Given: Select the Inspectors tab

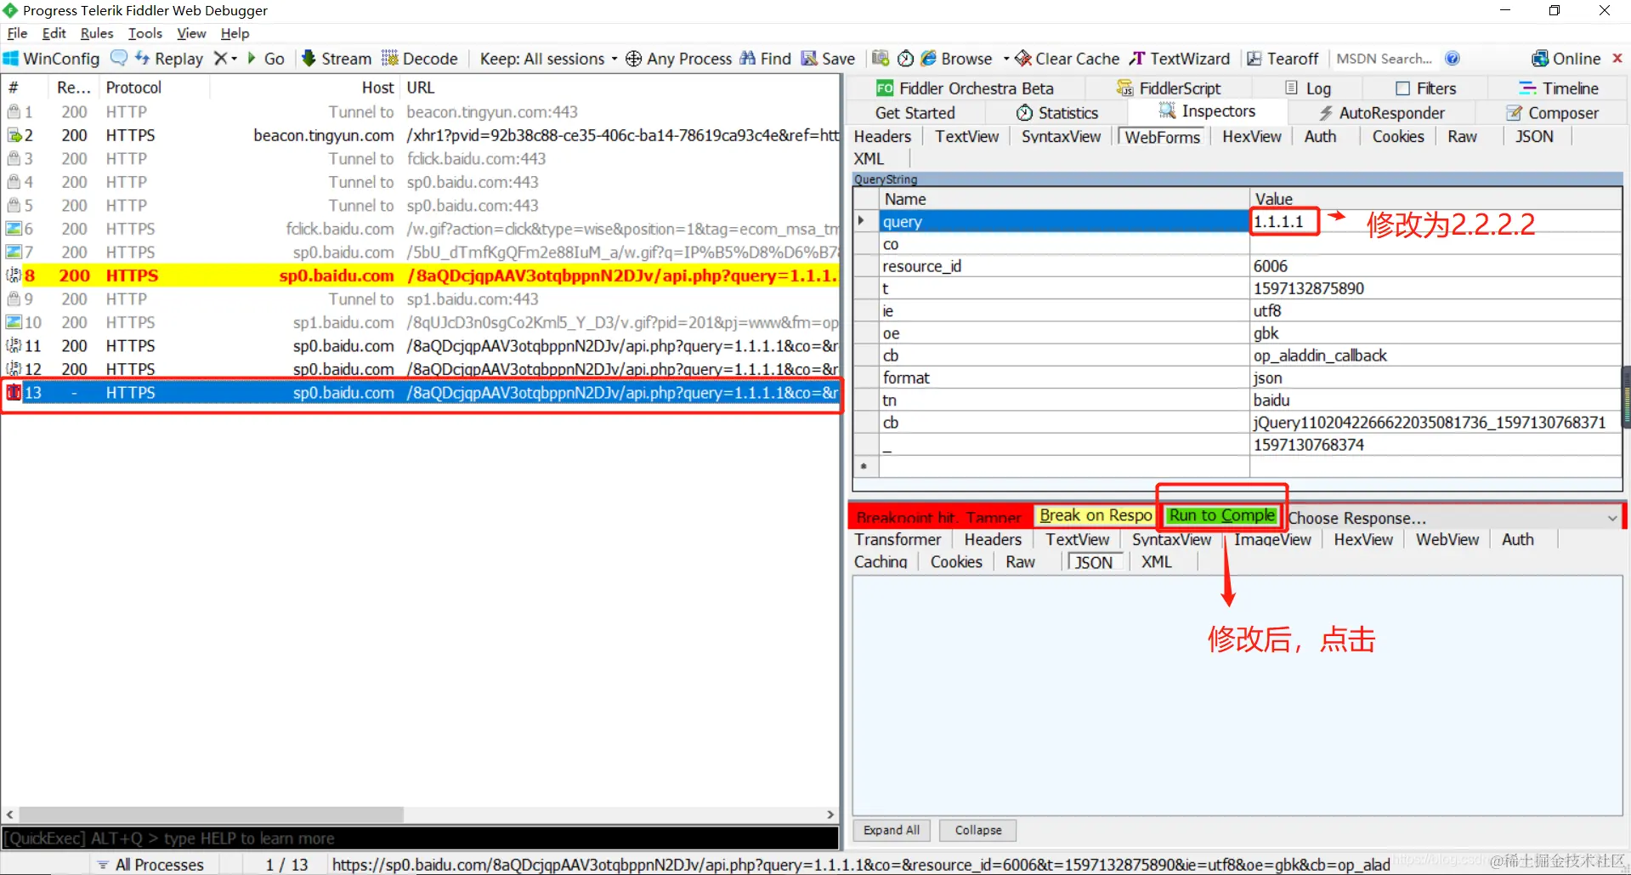Looking at the screenshot, I should pyautogui.click(x=1207, y=111).
